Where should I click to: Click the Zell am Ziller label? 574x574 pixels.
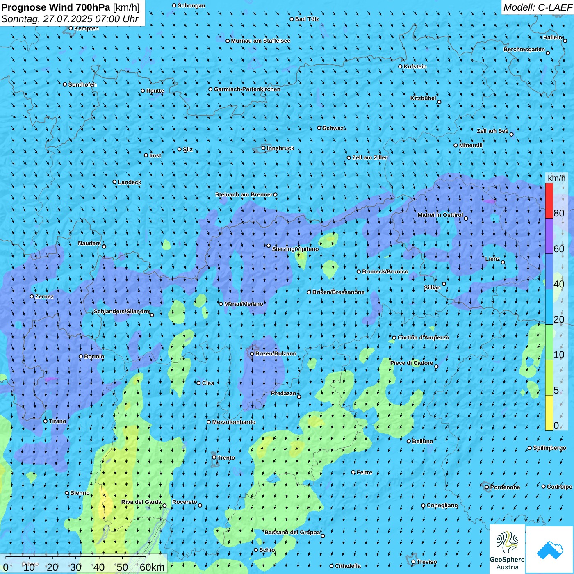coord(369,157)
